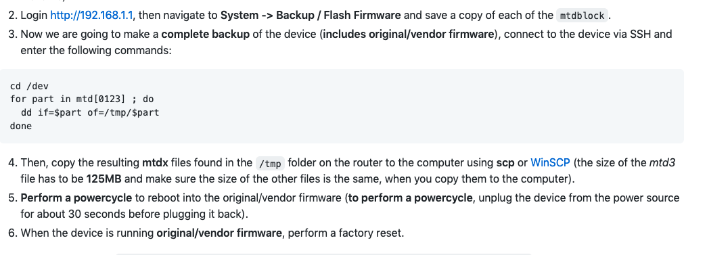The width and height of the screenshot is (707, 255).
Task: Open the WinSCP link
Action: (x=550, y=162)
